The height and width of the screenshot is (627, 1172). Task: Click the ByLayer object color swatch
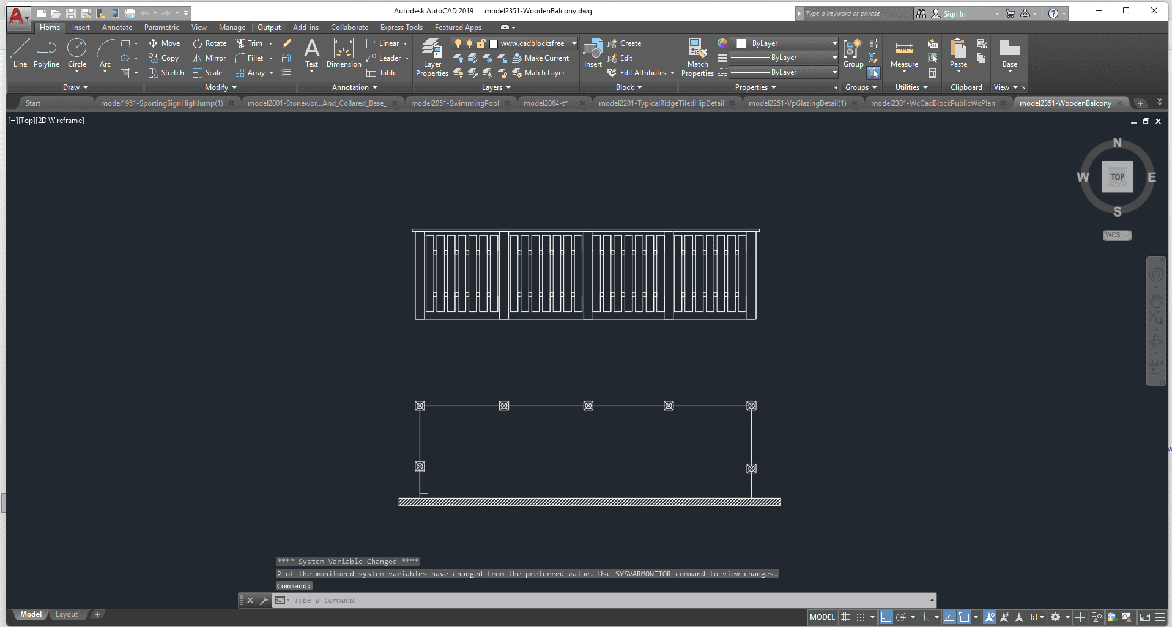pos(741,43)
